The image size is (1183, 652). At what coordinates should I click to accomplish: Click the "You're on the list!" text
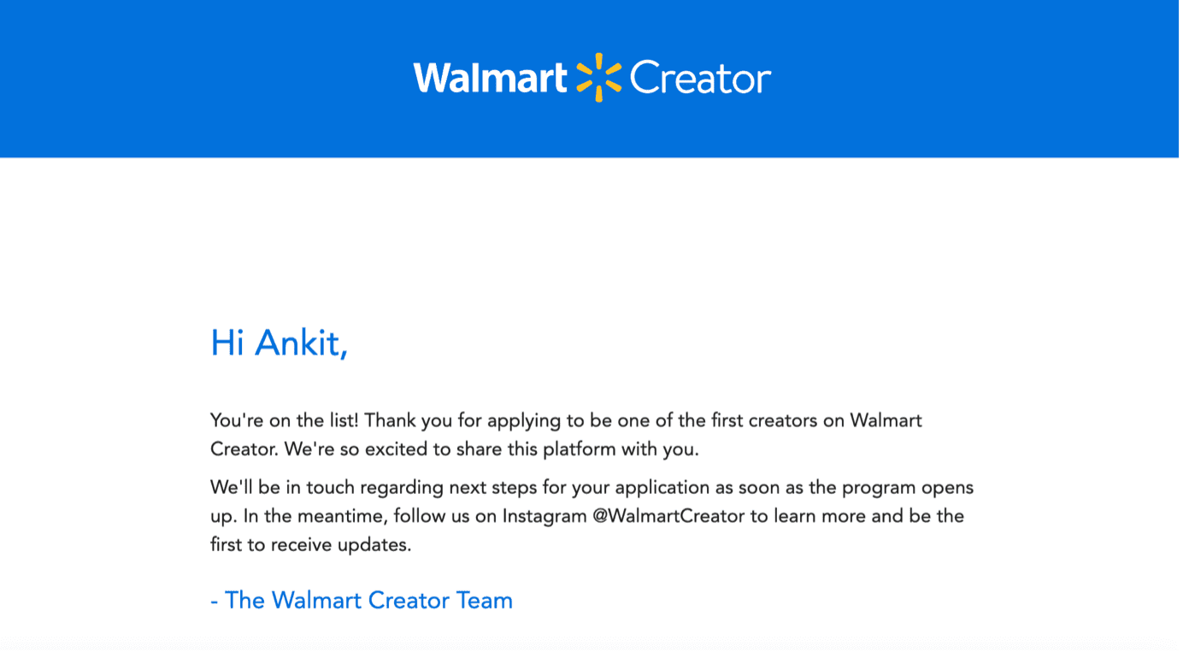point(285,420)
